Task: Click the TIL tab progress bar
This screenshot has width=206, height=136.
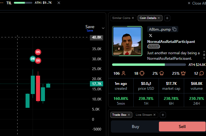Action: pos(23,3)
